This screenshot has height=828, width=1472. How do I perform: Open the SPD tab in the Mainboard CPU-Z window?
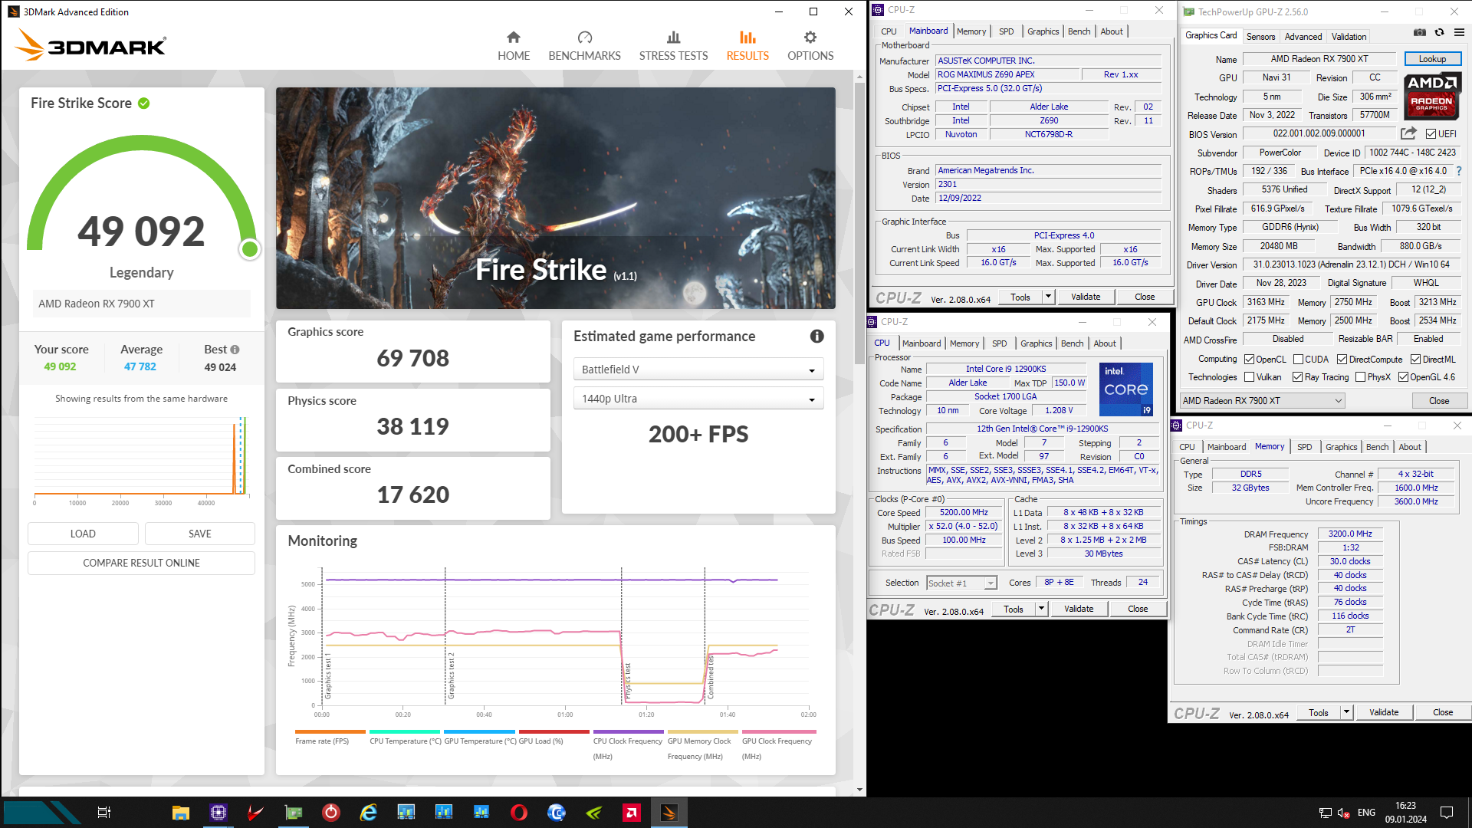click(1006, 31)
